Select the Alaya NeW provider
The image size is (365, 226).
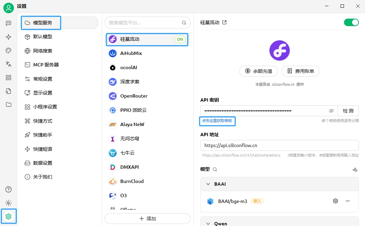[x=147, y=124]
